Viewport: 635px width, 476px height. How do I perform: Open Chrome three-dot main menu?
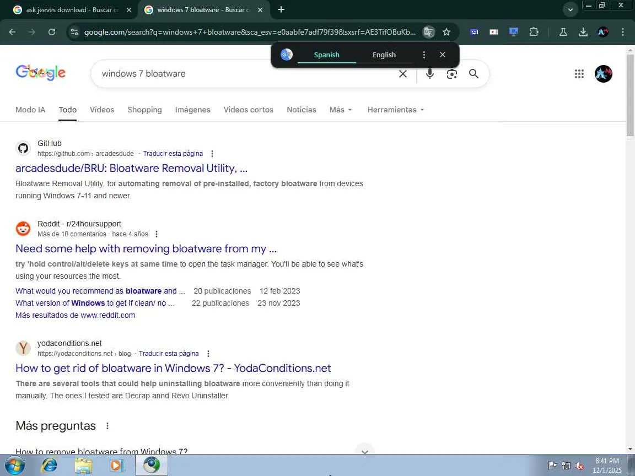(x=622, y=32)
